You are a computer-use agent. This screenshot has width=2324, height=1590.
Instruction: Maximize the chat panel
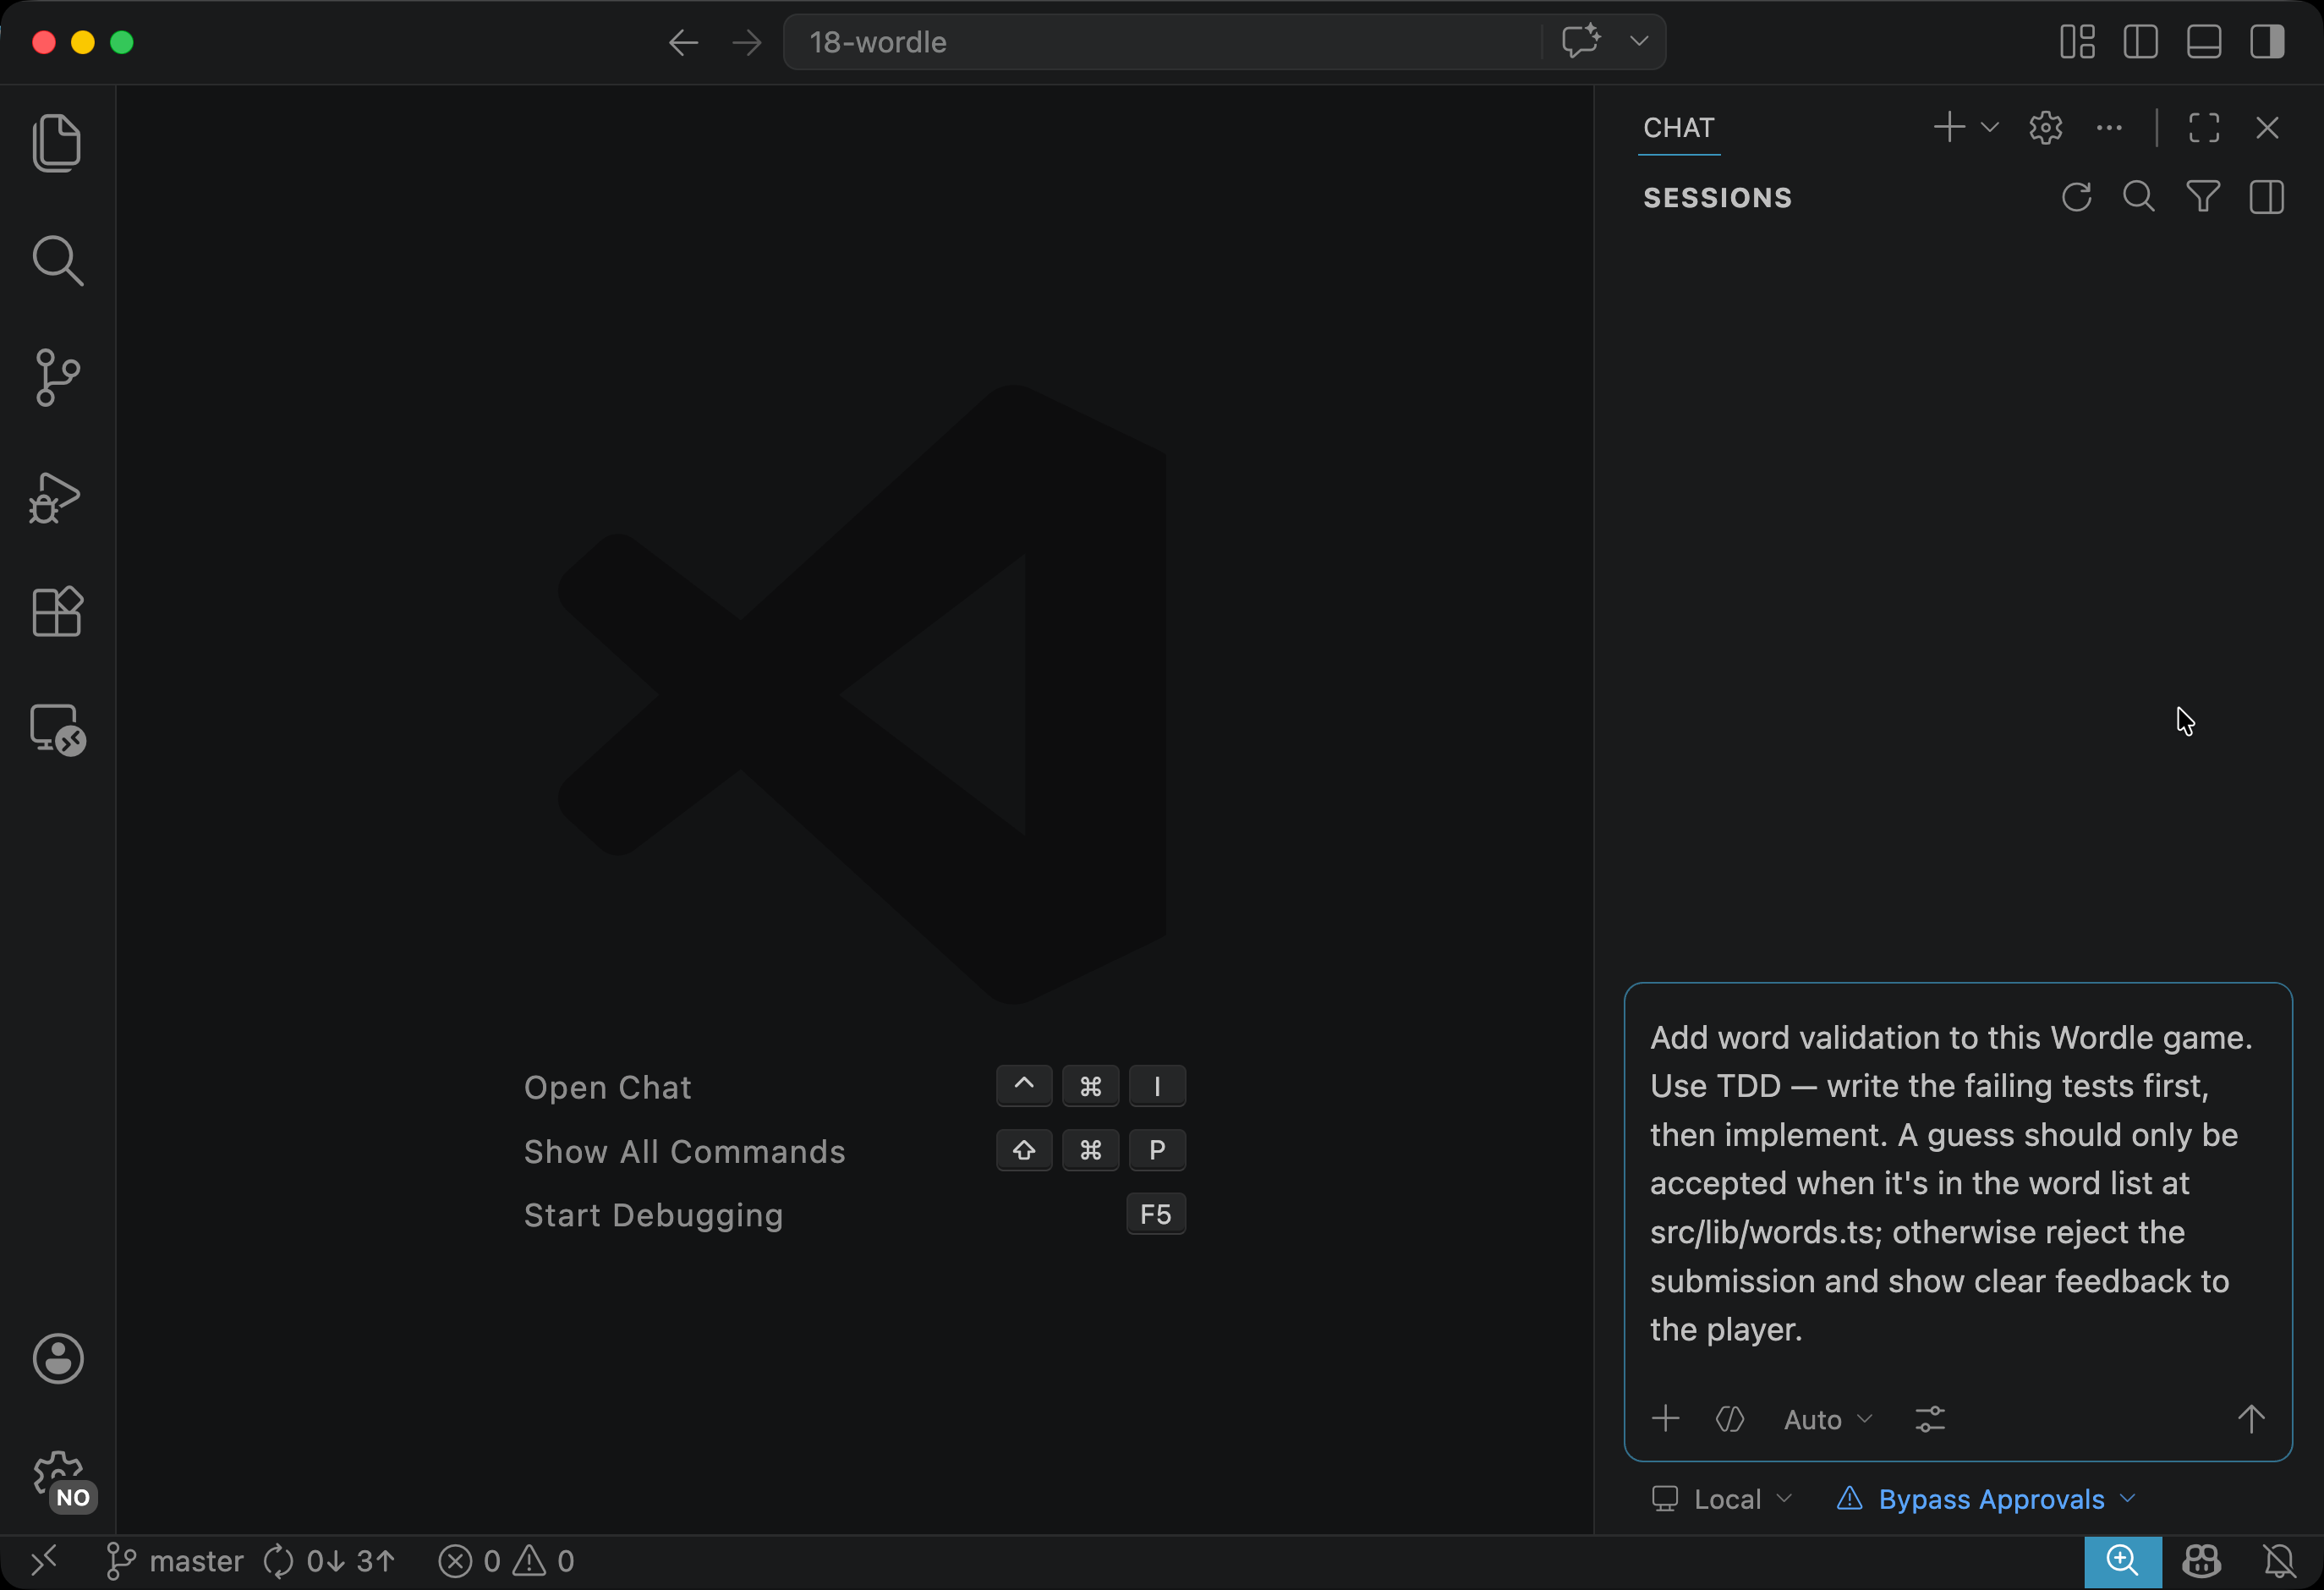click(x=2204, y=127)
